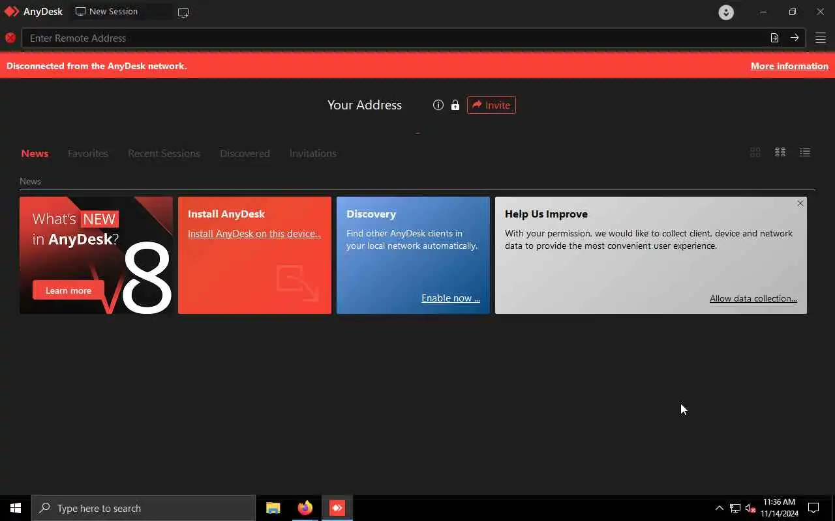835x521 pixels.
Task: Click the connect arrow icon
Action: pyautogui.click(x=794, y=38)
